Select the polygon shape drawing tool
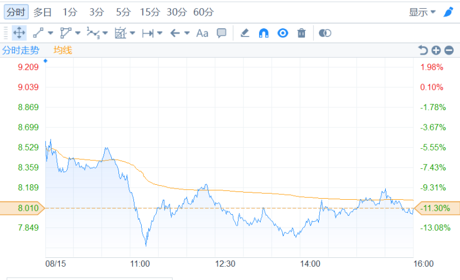 coord(66,33)
